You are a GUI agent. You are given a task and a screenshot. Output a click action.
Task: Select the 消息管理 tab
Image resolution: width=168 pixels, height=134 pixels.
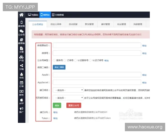138,24
